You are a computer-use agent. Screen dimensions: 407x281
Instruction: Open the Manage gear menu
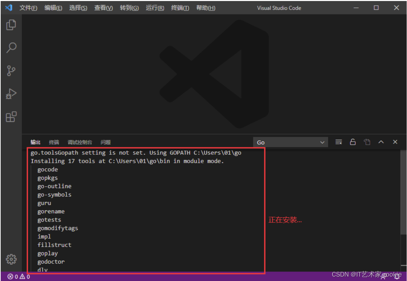point(11,259)
